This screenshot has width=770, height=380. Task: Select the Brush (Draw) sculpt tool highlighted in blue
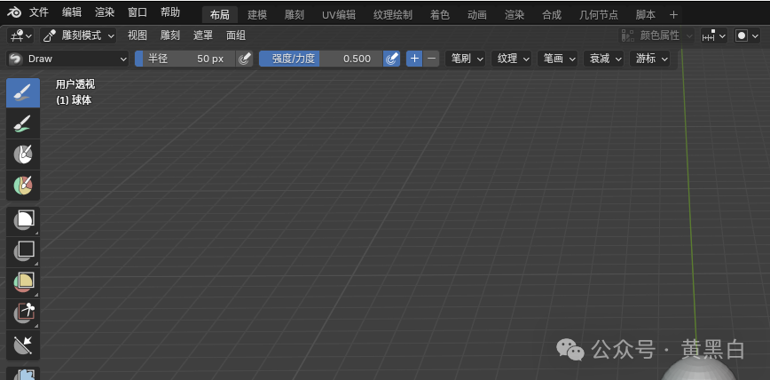(23, 92)
